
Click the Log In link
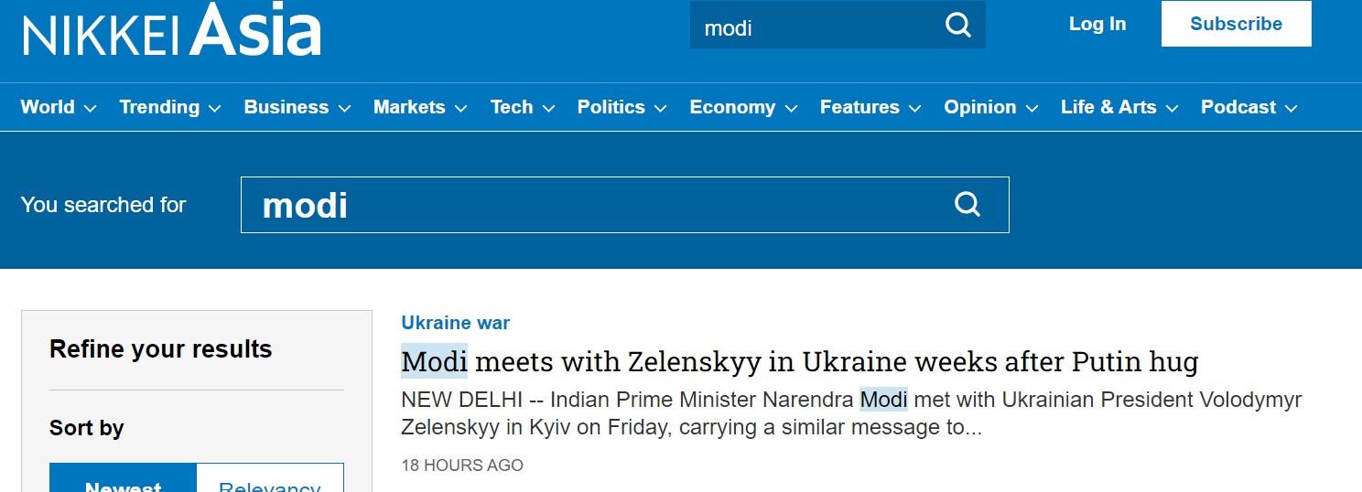coord(1097,25)
